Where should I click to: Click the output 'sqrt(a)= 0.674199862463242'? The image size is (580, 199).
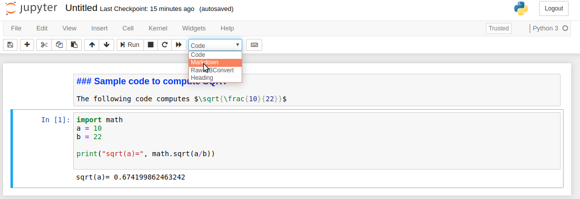pos(131,177)
